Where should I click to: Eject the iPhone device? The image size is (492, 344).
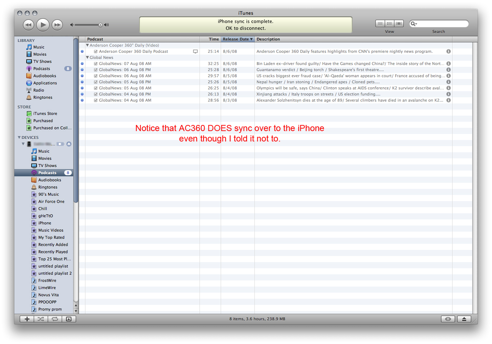pos(69,144)
